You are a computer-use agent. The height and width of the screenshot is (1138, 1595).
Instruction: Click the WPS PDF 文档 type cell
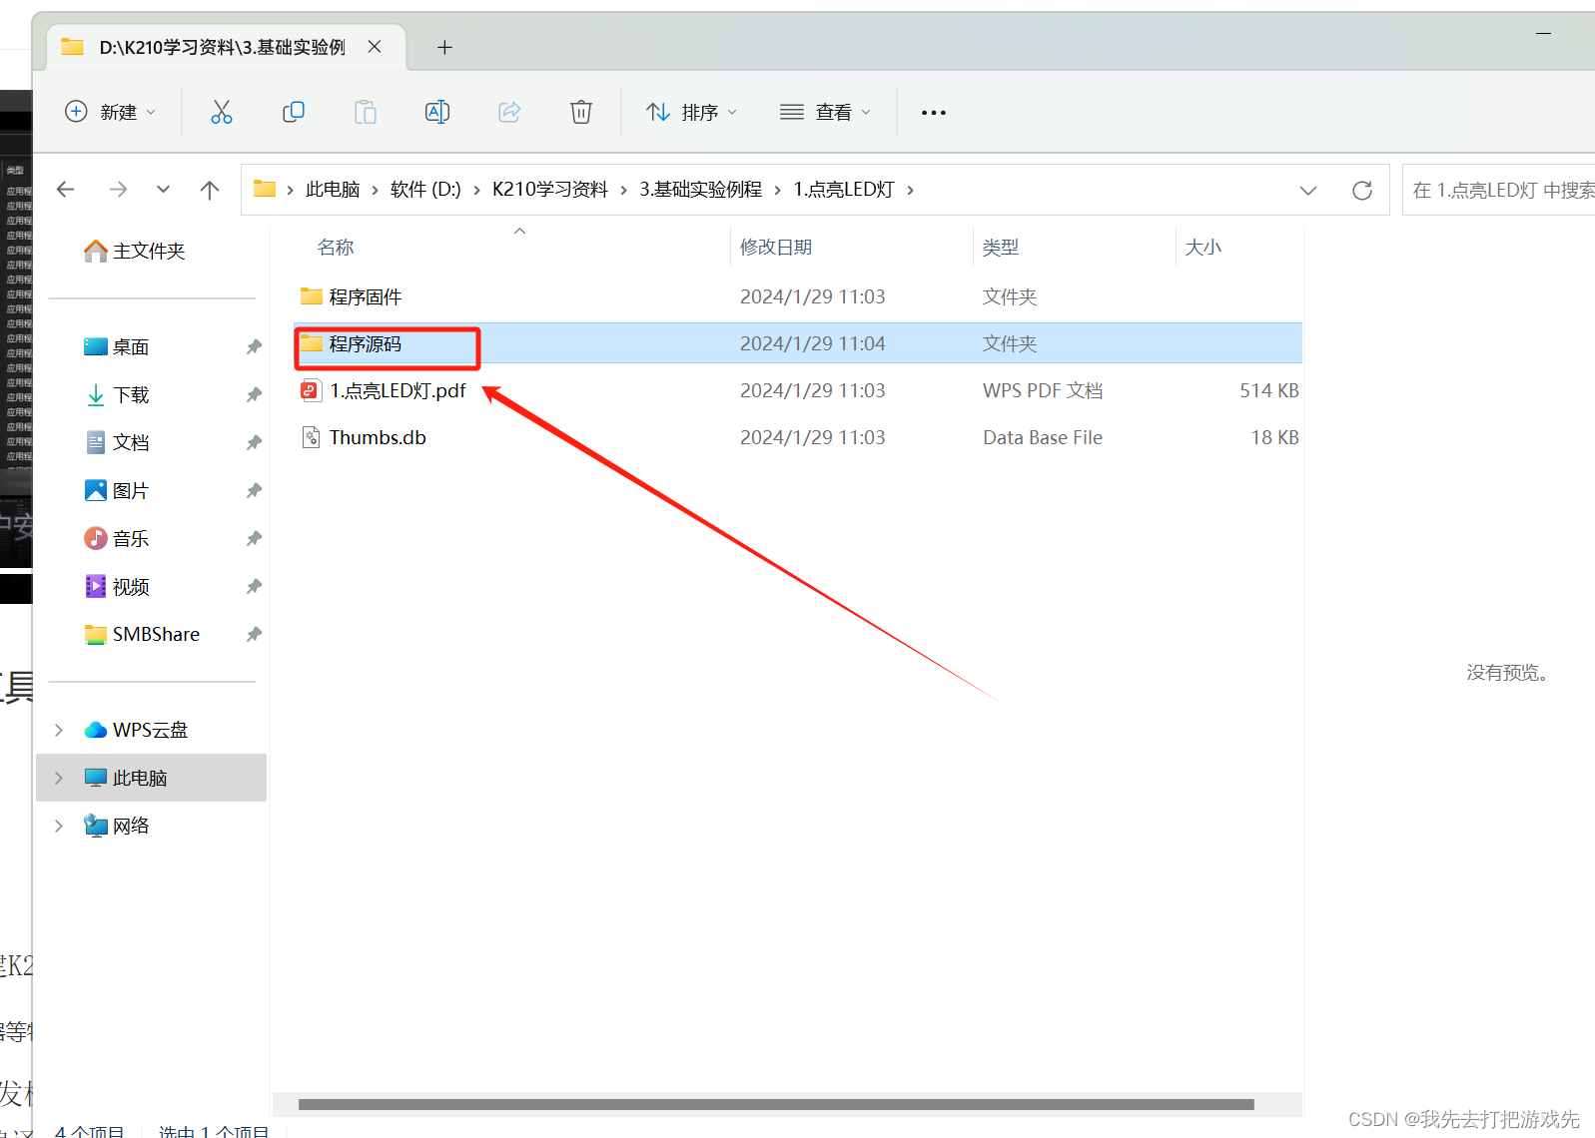click(1043, 390)
